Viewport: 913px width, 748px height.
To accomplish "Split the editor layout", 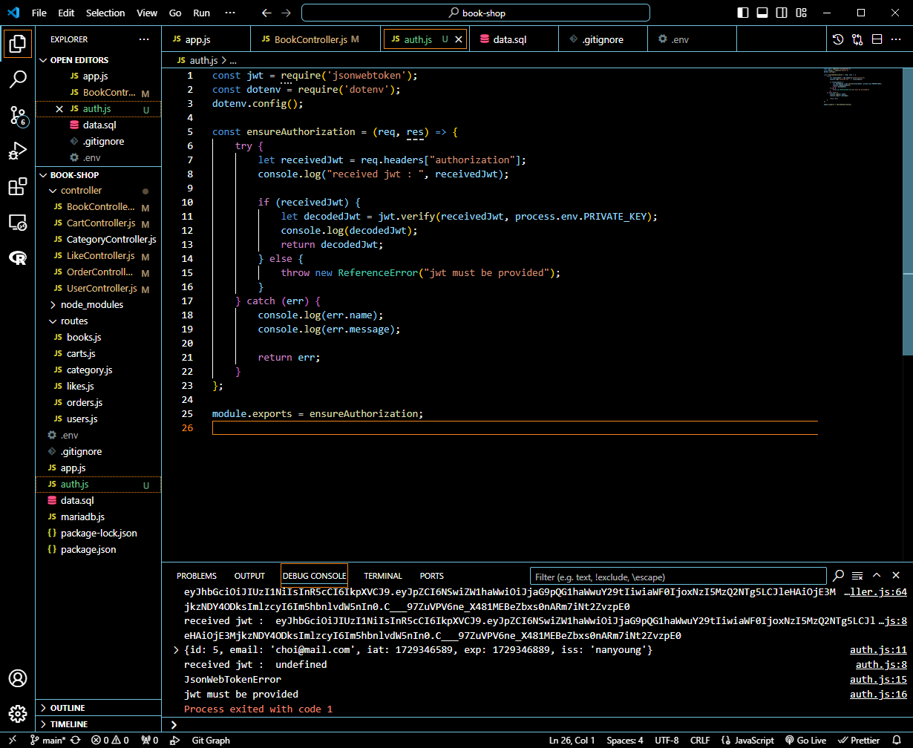I will pos(877,39).
